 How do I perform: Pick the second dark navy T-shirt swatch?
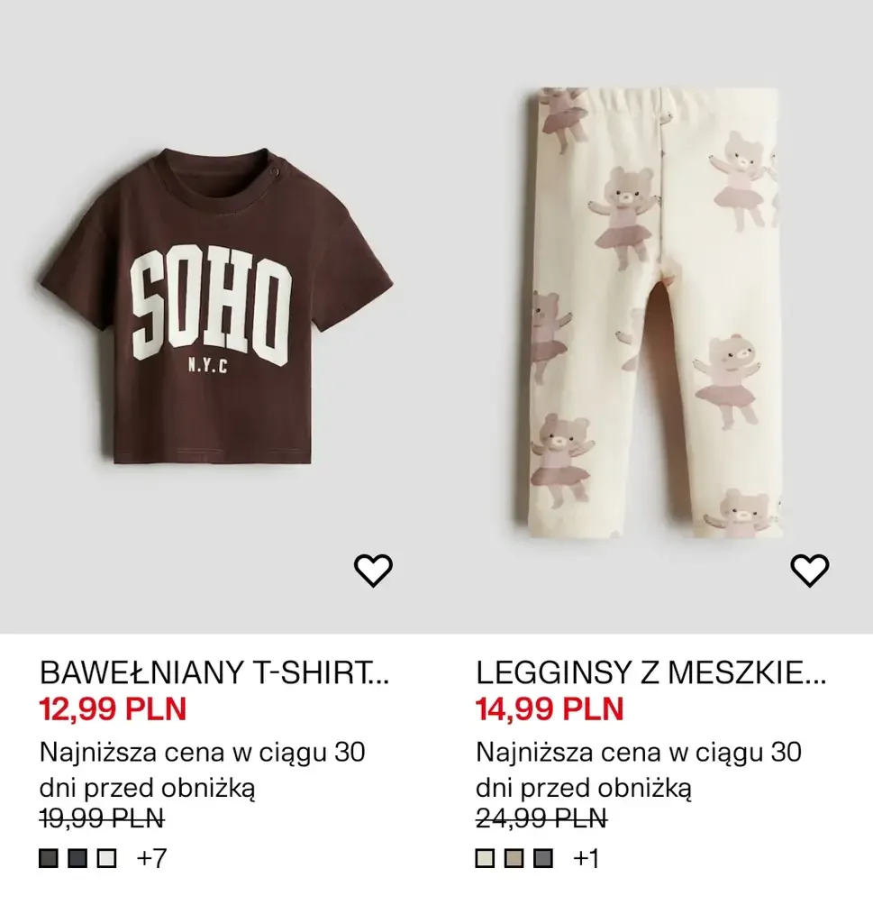tap(77, 858)
